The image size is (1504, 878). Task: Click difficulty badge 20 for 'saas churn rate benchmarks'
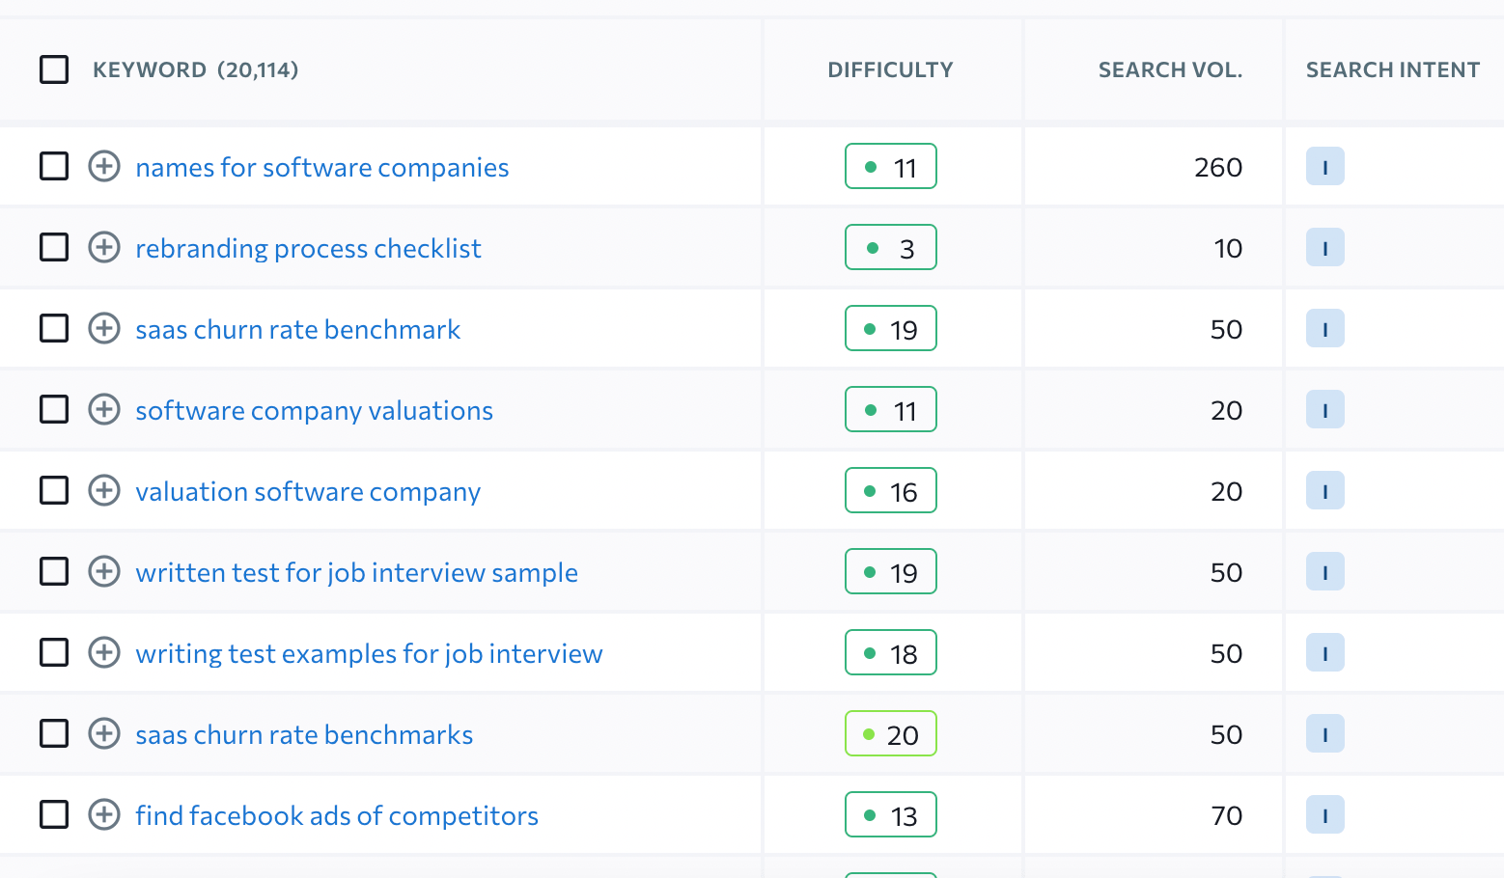click(x=890, y=733)
